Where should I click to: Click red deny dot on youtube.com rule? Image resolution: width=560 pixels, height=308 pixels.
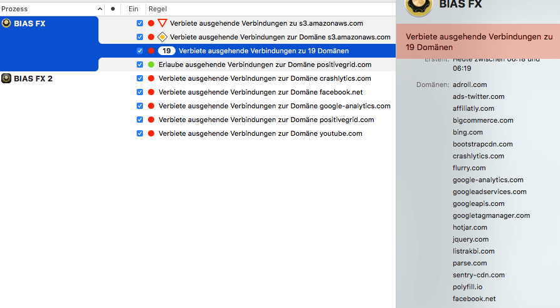[151, 133]
